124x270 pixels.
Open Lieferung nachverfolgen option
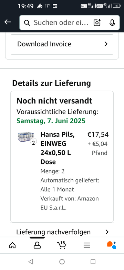(x=62, y=232)
